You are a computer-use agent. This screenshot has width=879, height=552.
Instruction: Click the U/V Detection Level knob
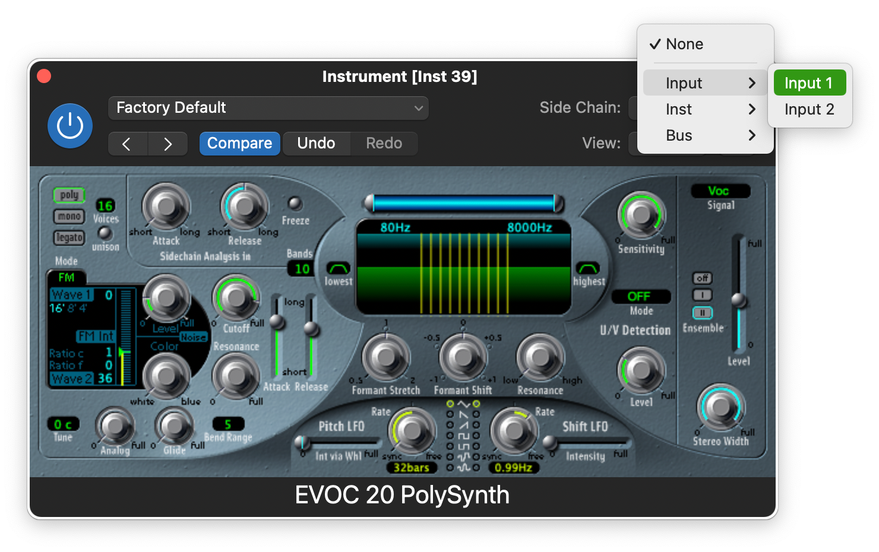pos(641,370)
